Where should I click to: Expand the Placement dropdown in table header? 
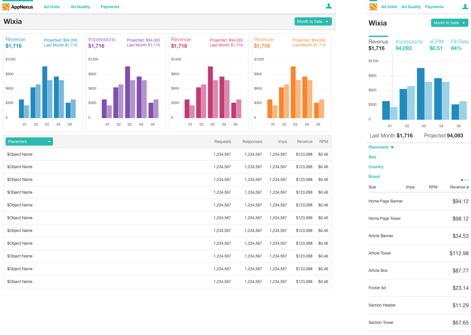(x=29, y=142)
